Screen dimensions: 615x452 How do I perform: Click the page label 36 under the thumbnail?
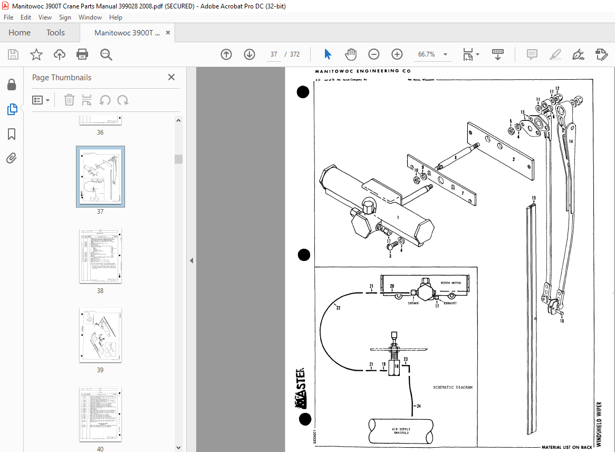click(100, 133)
